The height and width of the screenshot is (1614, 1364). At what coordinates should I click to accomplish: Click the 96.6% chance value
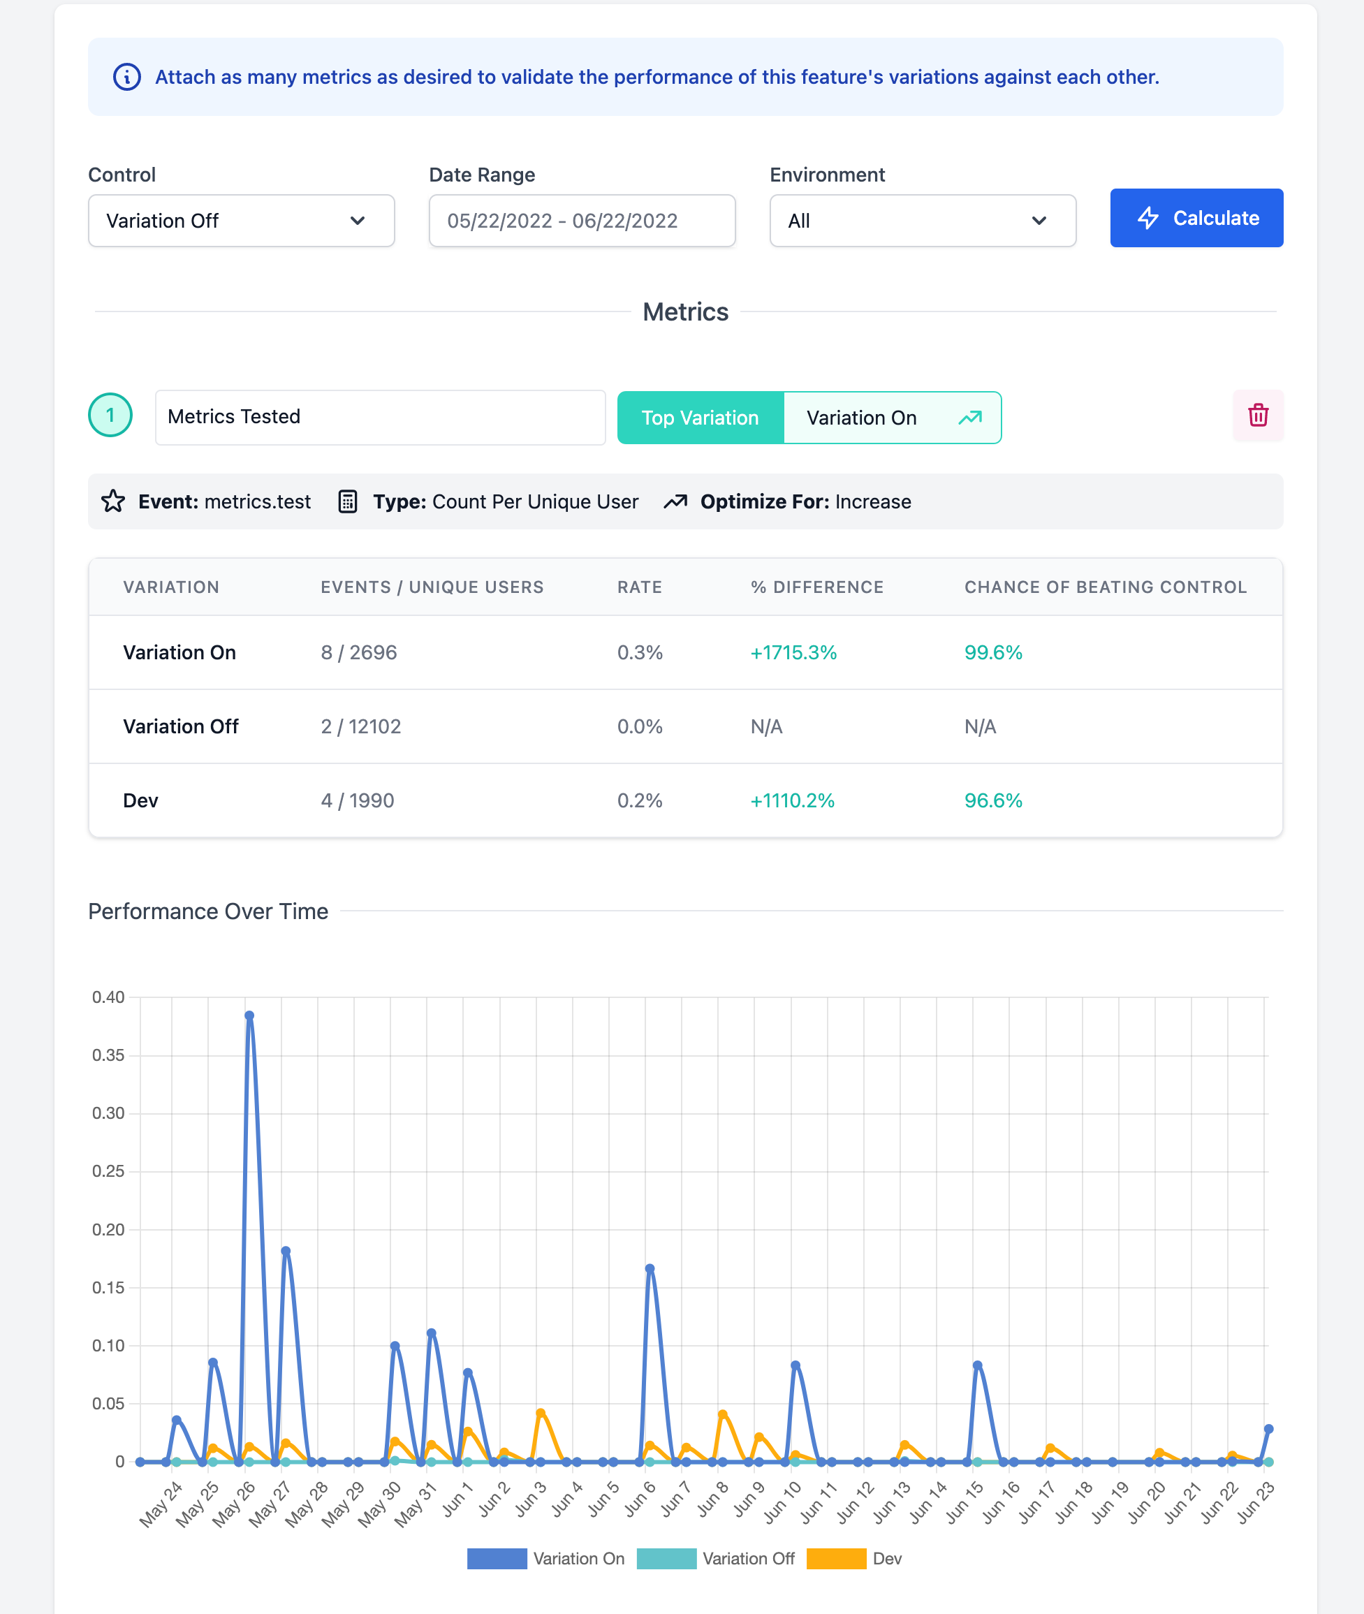[x=993, y=800]
